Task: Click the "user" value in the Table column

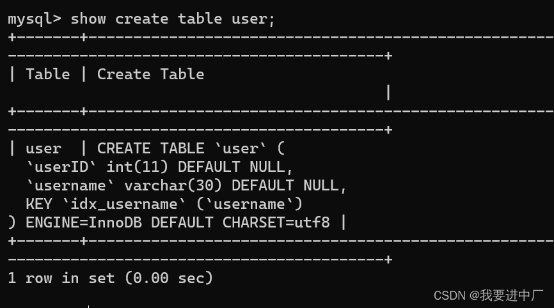Action: [44, 149]
